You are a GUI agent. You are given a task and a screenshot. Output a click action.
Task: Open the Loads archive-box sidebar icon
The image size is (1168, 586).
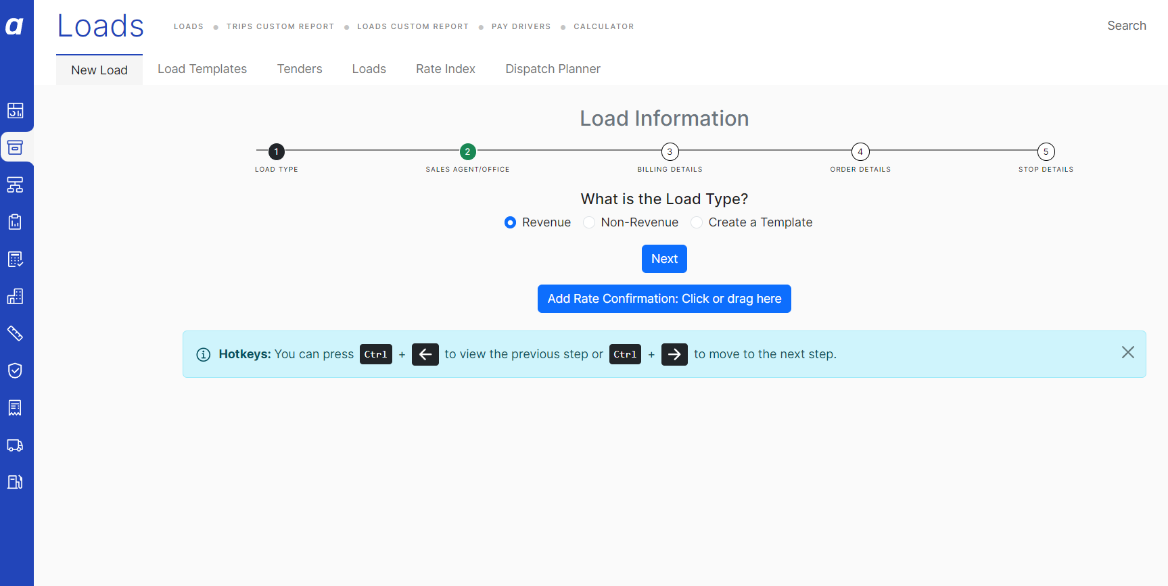coord(15,147)
